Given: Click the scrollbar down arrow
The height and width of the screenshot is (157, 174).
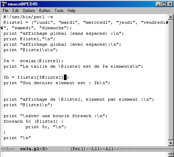Looking at the screenshot, I should pos(171,143).
